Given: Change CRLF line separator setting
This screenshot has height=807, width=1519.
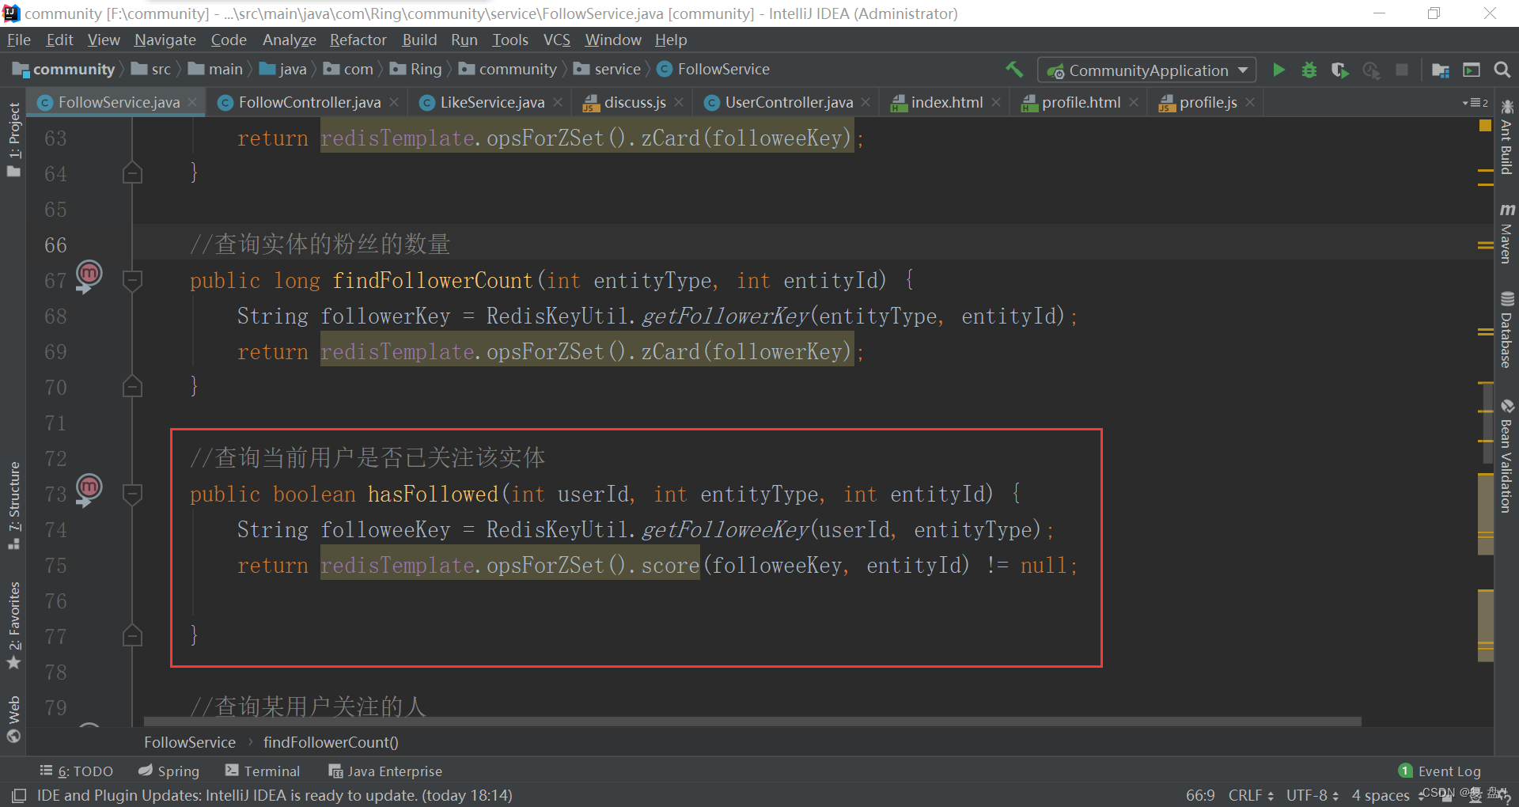Looking at the screenshot, I should (x=1251, y=795).
